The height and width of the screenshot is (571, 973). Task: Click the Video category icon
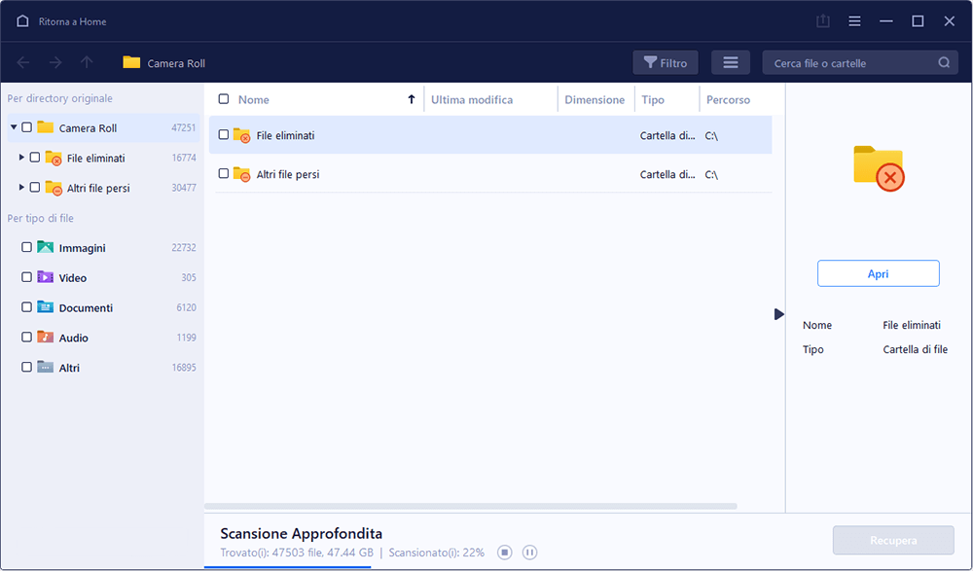(46, 277)
